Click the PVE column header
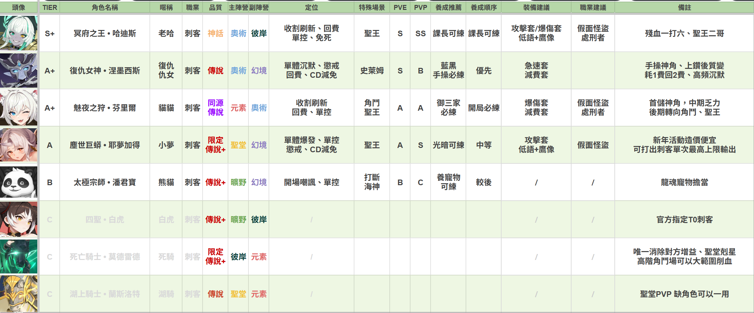Viewport: 754px width, 313px height. click(400, 7)
